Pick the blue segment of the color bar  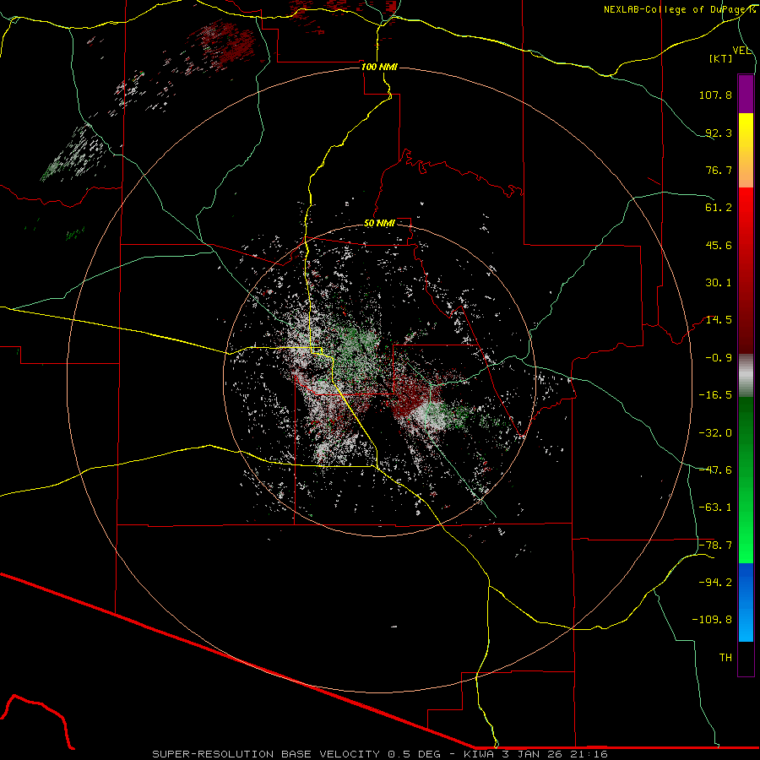[x=746, y=602]
